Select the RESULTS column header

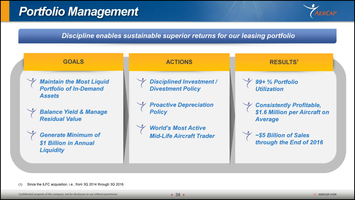pos(284,62)
